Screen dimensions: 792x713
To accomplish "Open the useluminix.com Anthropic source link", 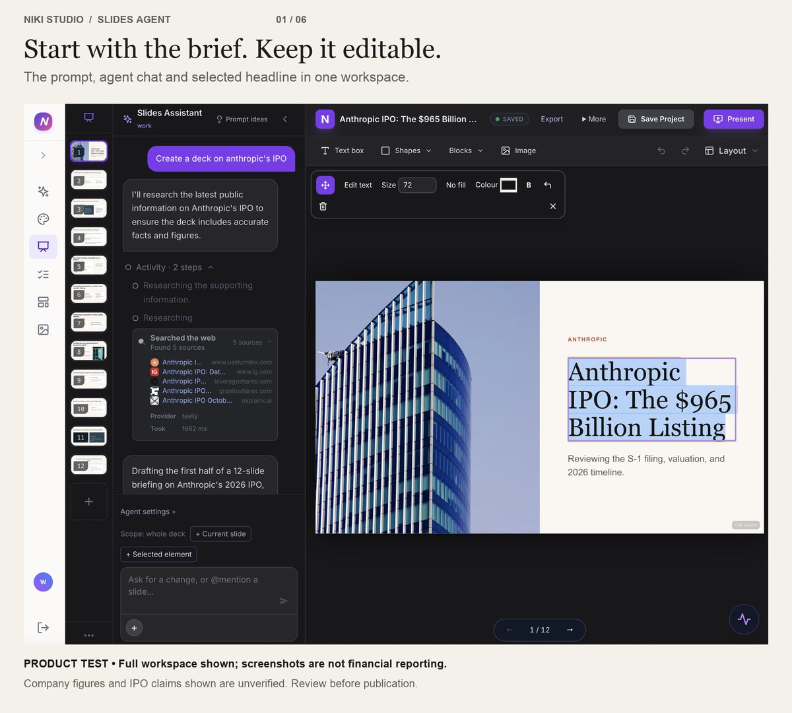I will (211, 362).
